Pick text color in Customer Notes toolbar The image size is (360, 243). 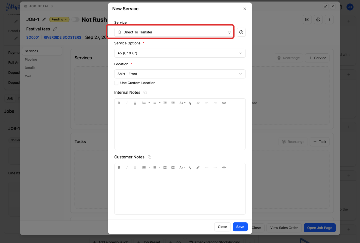point(190,167)
